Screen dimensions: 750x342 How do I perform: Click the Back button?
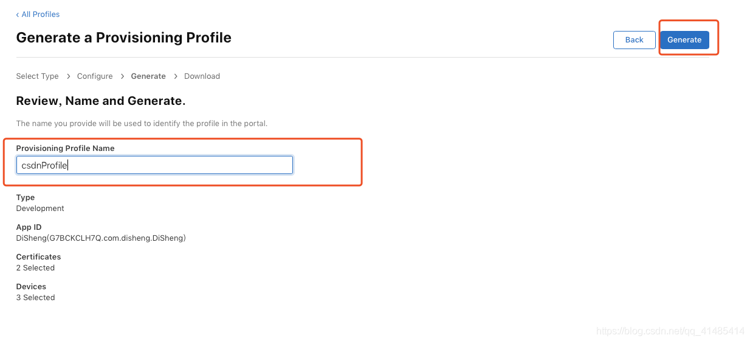634,40
